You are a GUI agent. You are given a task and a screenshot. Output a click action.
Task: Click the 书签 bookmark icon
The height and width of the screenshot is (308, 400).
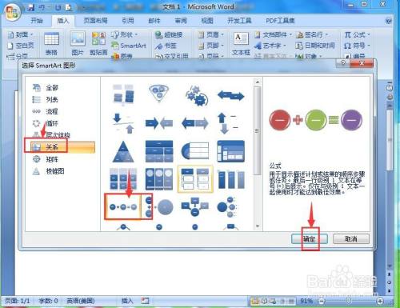click(159, 46)
